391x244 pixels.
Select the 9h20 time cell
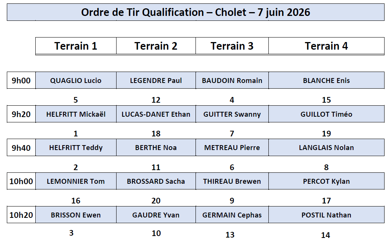[21, 114]
